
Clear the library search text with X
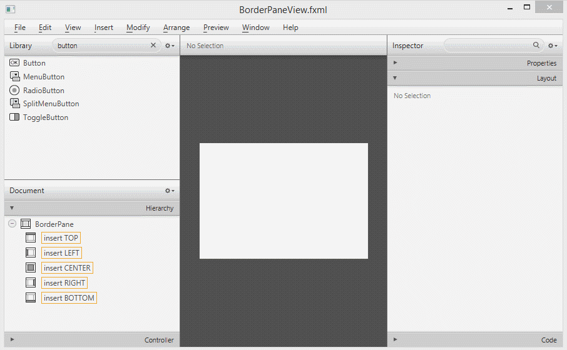point(153,45)
